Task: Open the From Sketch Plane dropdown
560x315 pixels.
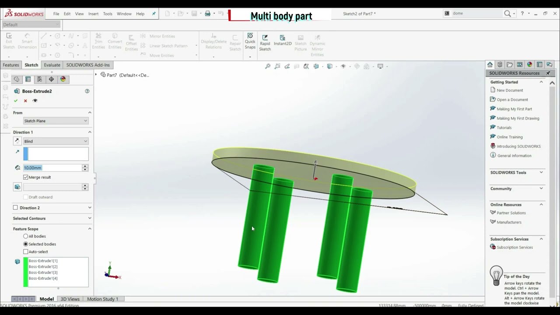Action: tap(56, 121)
